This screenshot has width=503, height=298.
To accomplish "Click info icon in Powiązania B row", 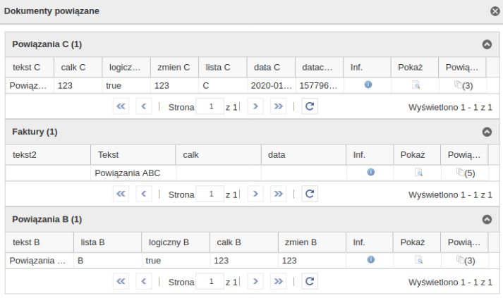I will 370,260.
